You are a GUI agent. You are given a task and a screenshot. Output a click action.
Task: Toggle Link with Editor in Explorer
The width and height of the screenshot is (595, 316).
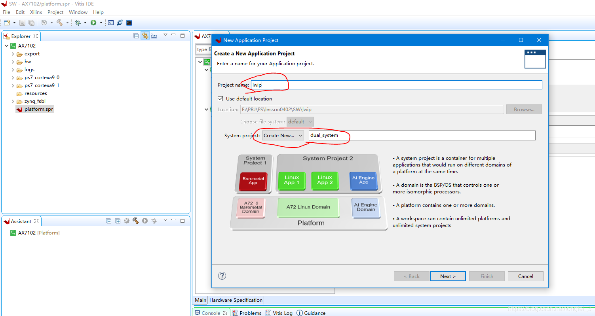coord(145,36)
